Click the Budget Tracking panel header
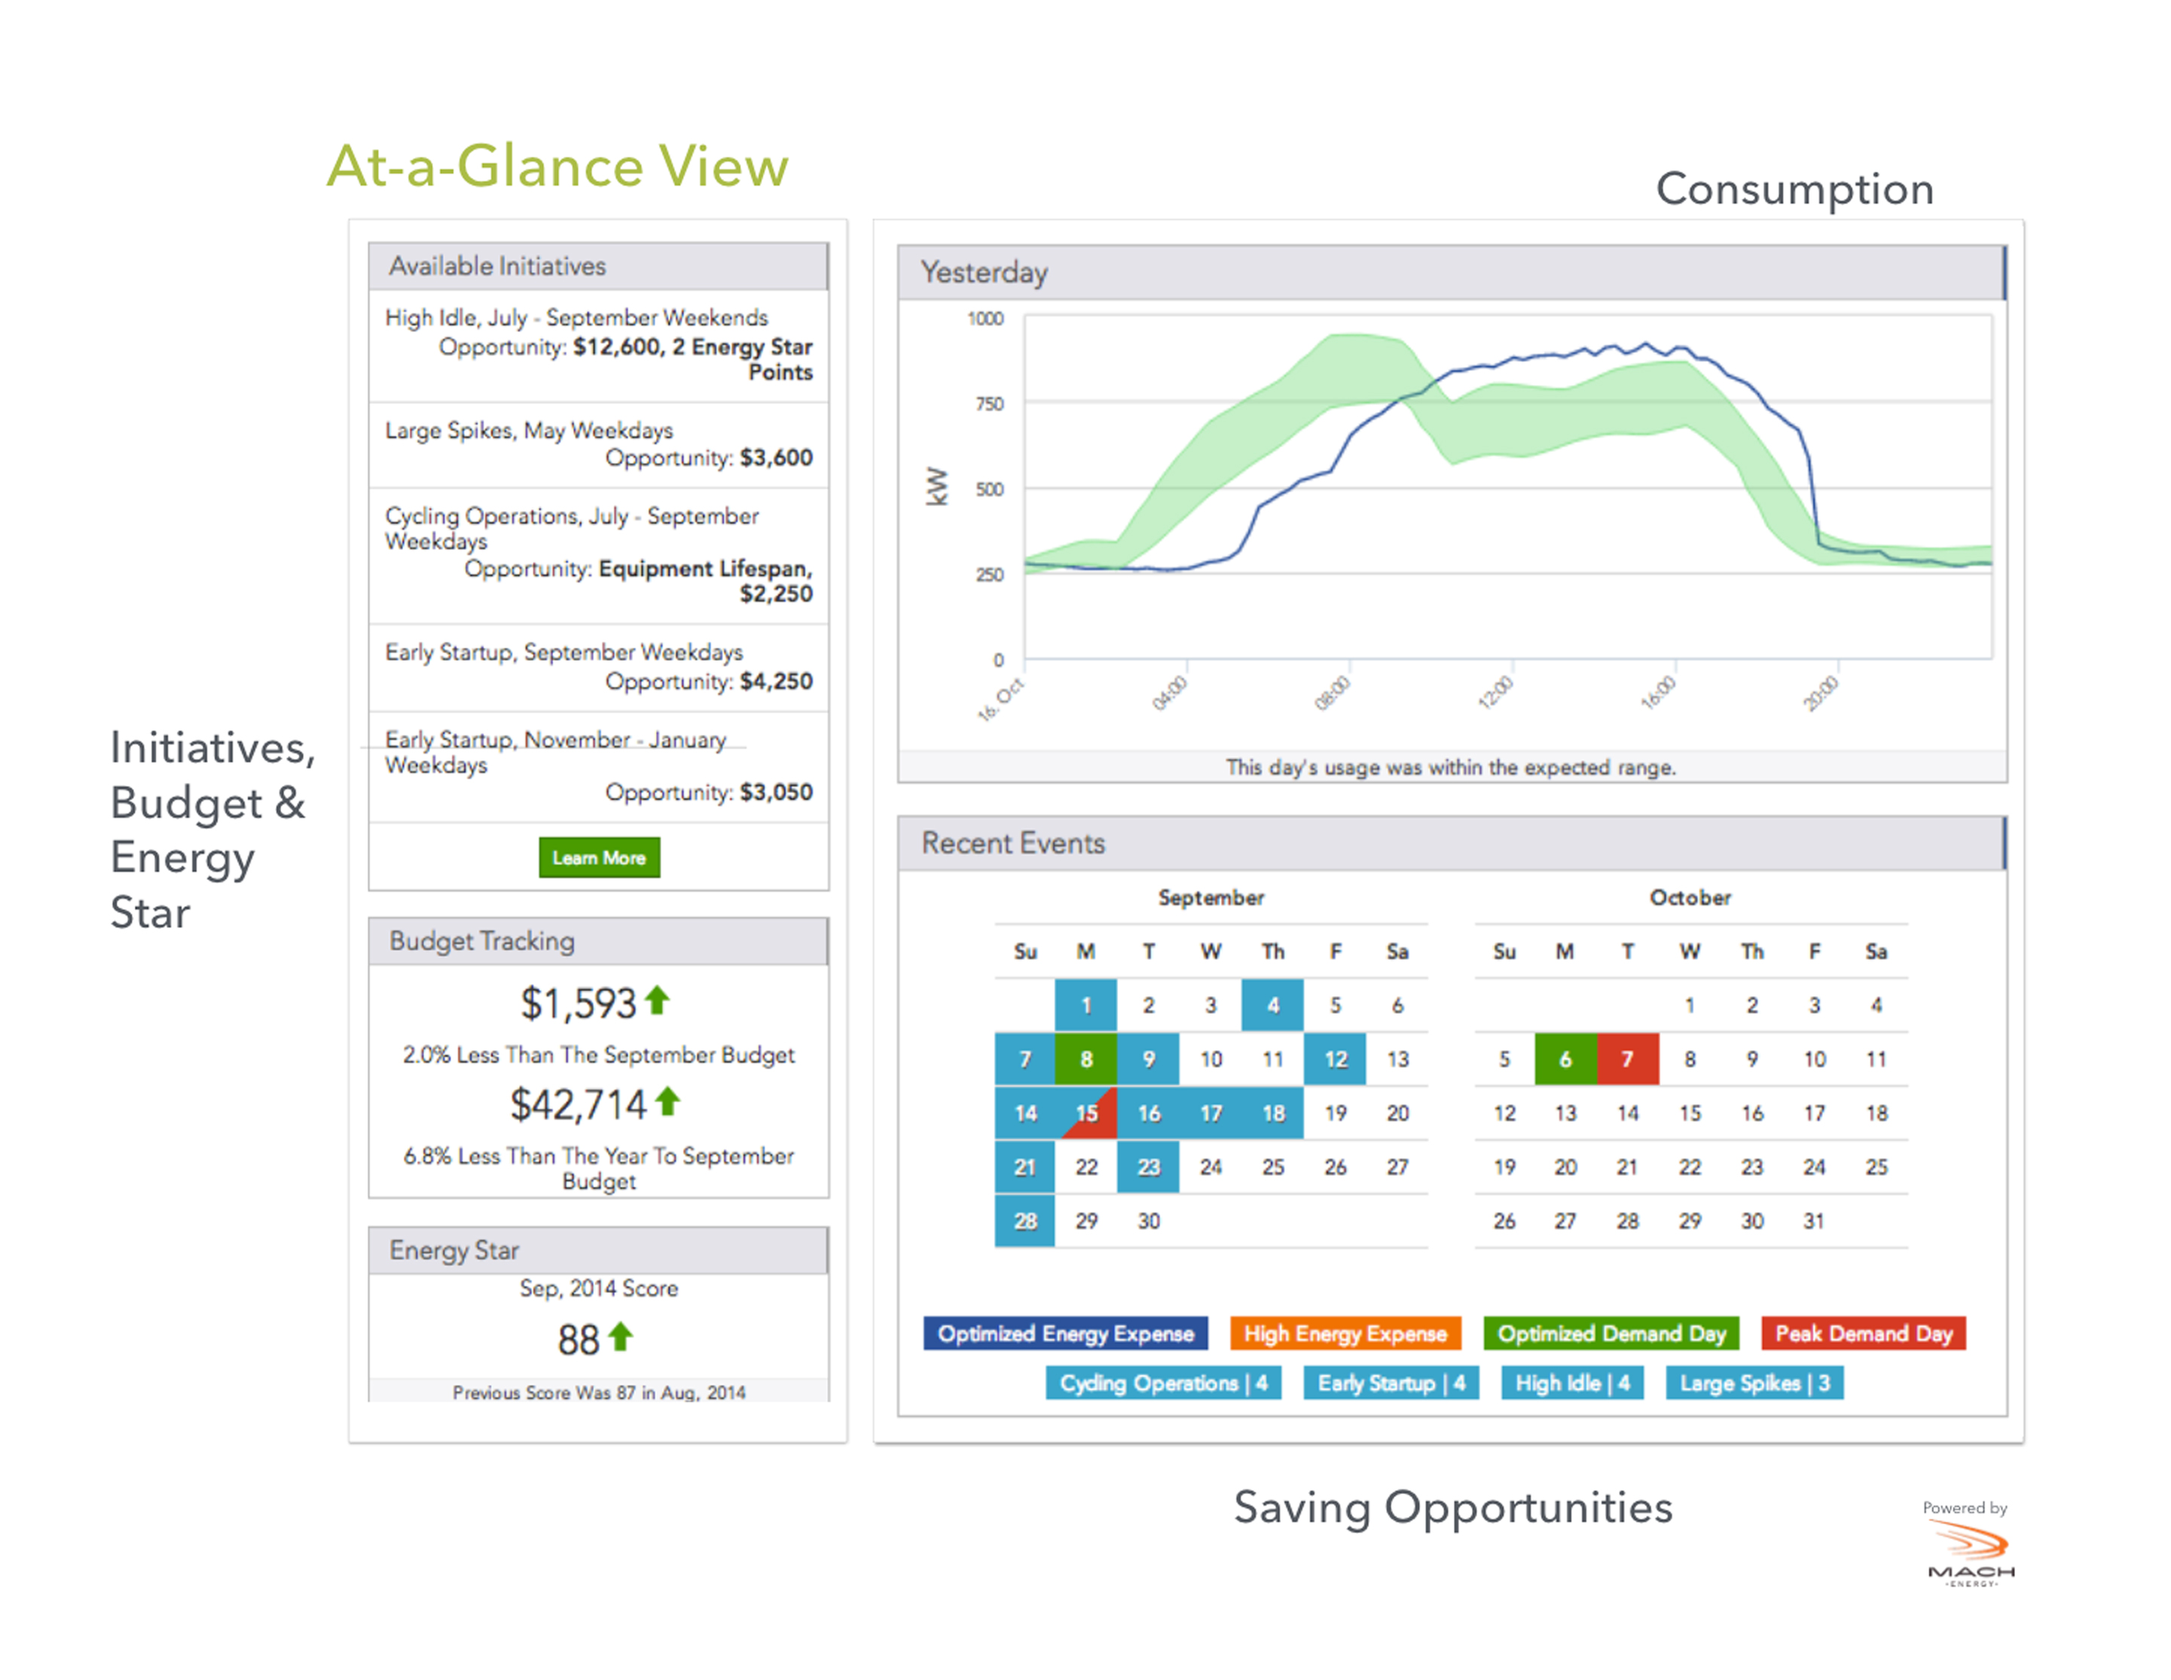This screenshot has height=1680, width=2171. coord(598,941)
